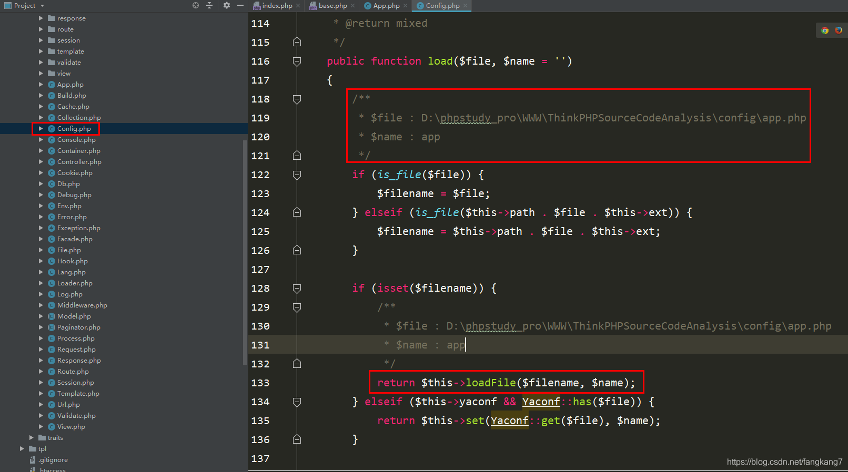Open Hook.php from the tree

tap(72, 261)
